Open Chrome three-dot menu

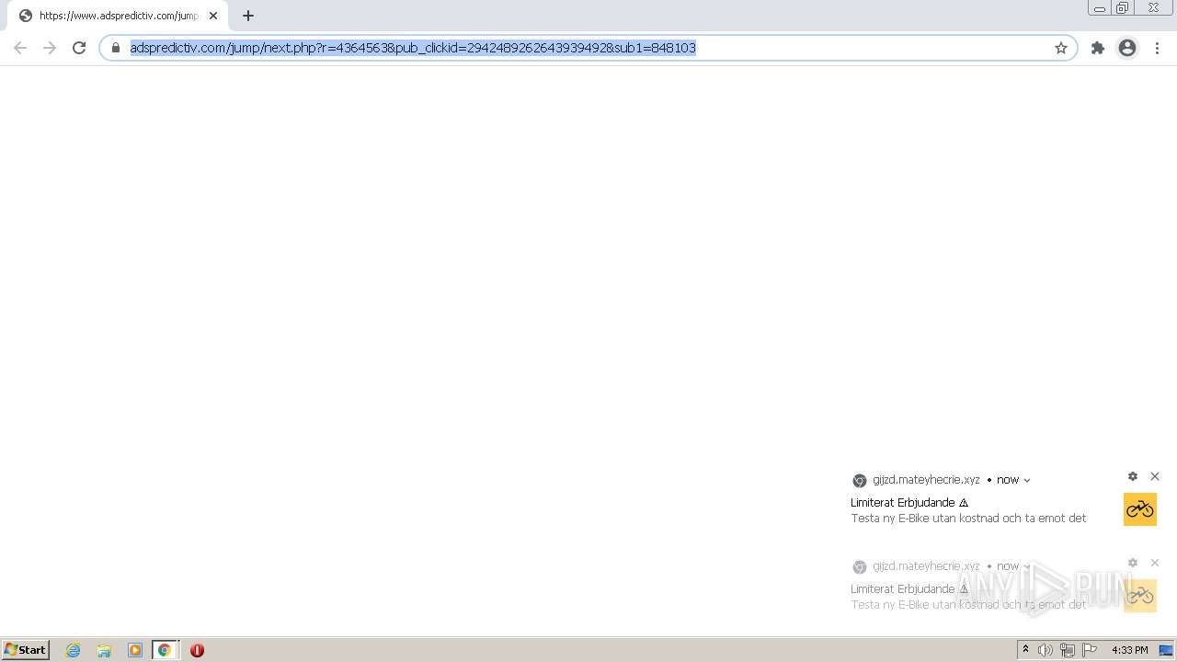point(1157,48)
